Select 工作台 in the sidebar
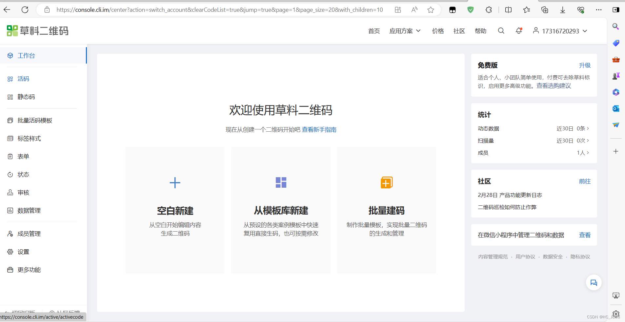The width and height of the screenshot is (625, 322). (43, 55)
